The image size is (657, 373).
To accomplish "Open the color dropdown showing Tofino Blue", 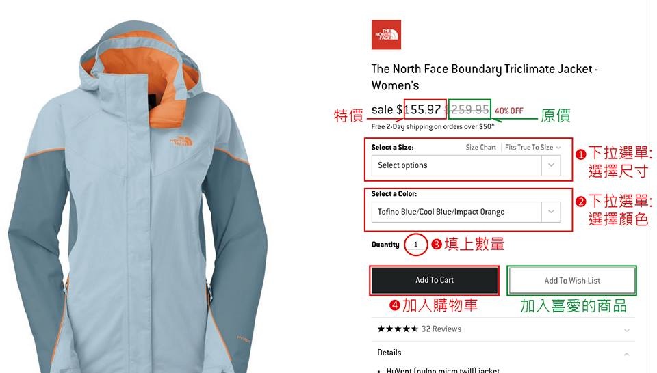I will click(x=466, y=212).
